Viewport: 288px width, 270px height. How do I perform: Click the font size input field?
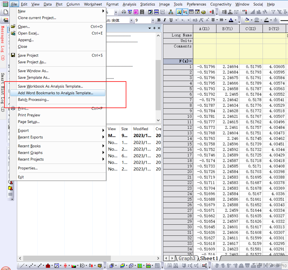click(143, 20)
